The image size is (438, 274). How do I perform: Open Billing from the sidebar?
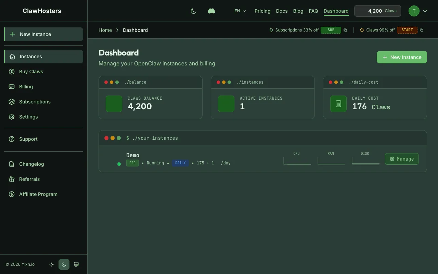tap(12, 87)
